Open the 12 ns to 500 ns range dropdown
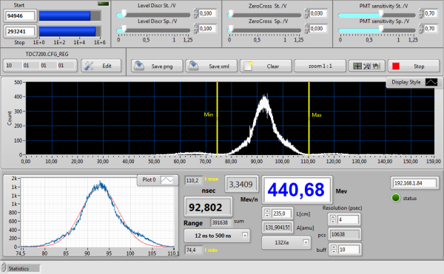 coord(217,236)
